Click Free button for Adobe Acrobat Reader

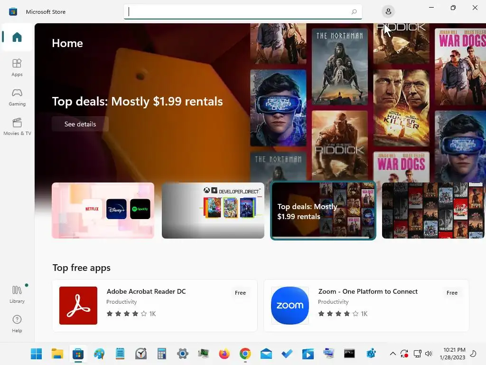tap(240, 293)
